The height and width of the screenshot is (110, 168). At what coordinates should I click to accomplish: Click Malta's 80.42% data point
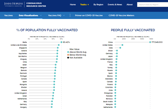(x=61, y=42)
